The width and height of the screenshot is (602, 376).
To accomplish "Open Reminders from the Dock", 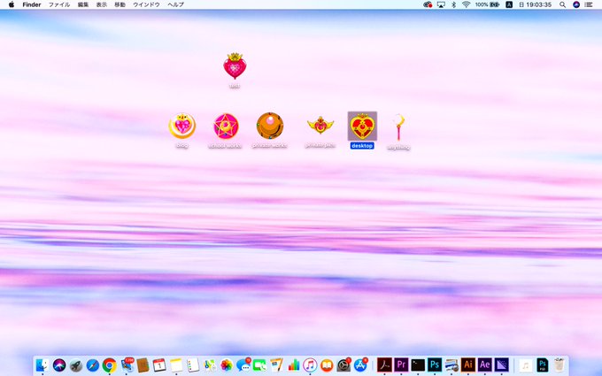I will click(x=193, y=364).
